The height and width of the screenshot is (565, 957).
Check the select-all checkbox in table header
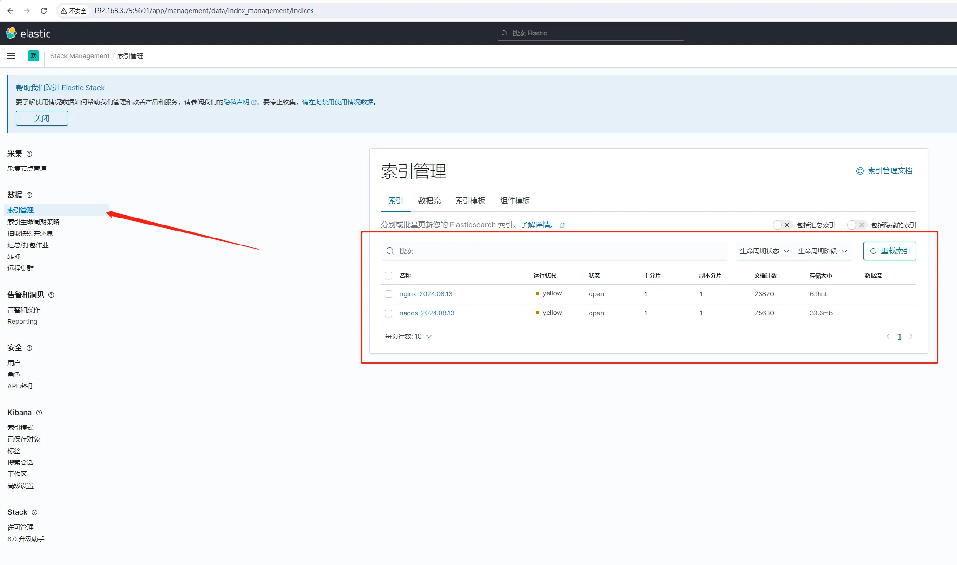[388, 276]
